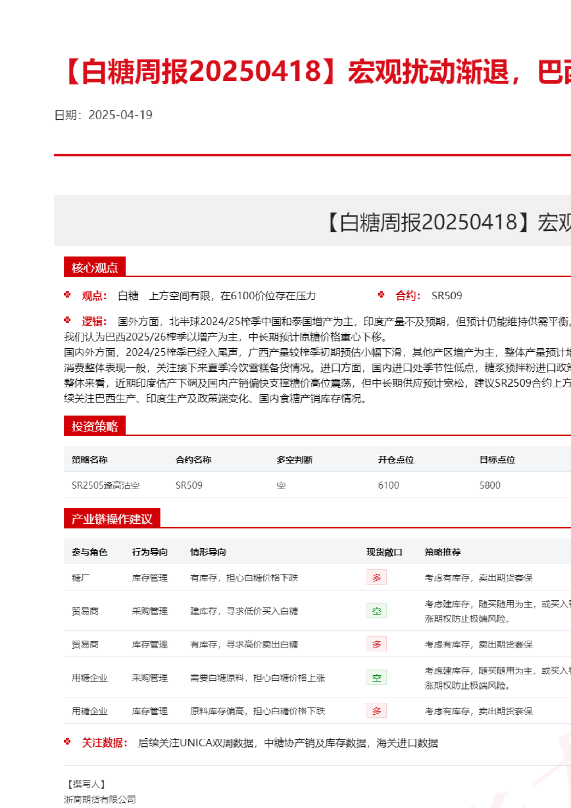Click the 多 badge in the 糖厂 row
The width and height of the screenshot is (571, 808).
[x=376, y=578]
